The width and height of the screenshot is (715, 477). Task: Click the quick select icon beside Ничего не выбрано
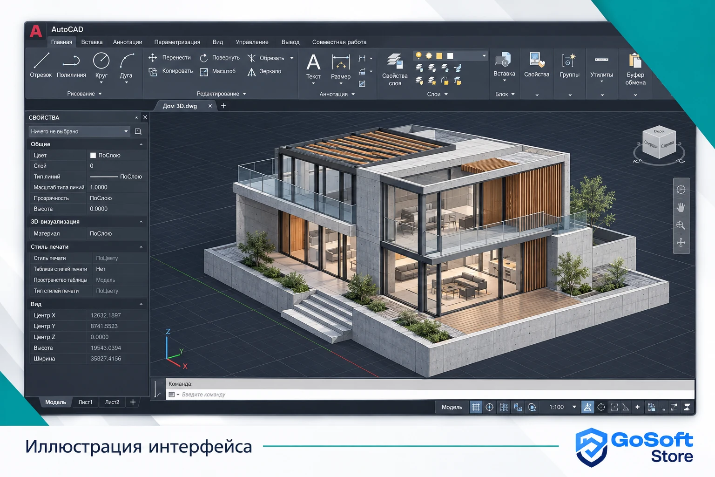click(138, 131)
